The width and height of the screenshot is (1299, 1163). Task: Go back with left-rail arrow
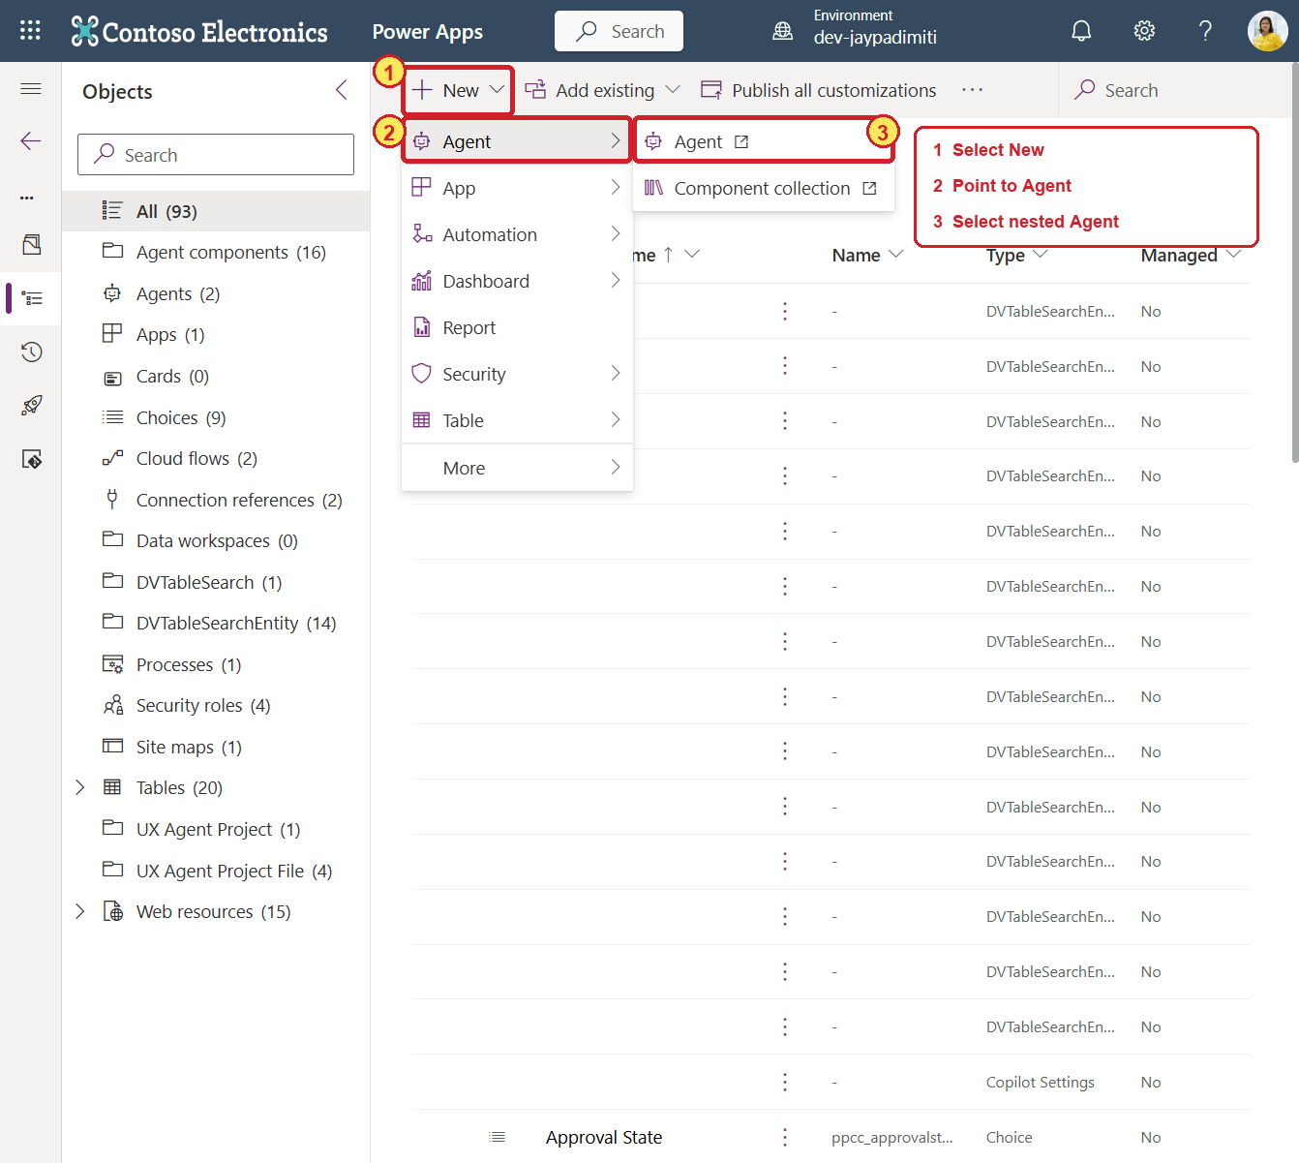coord(31,141)
